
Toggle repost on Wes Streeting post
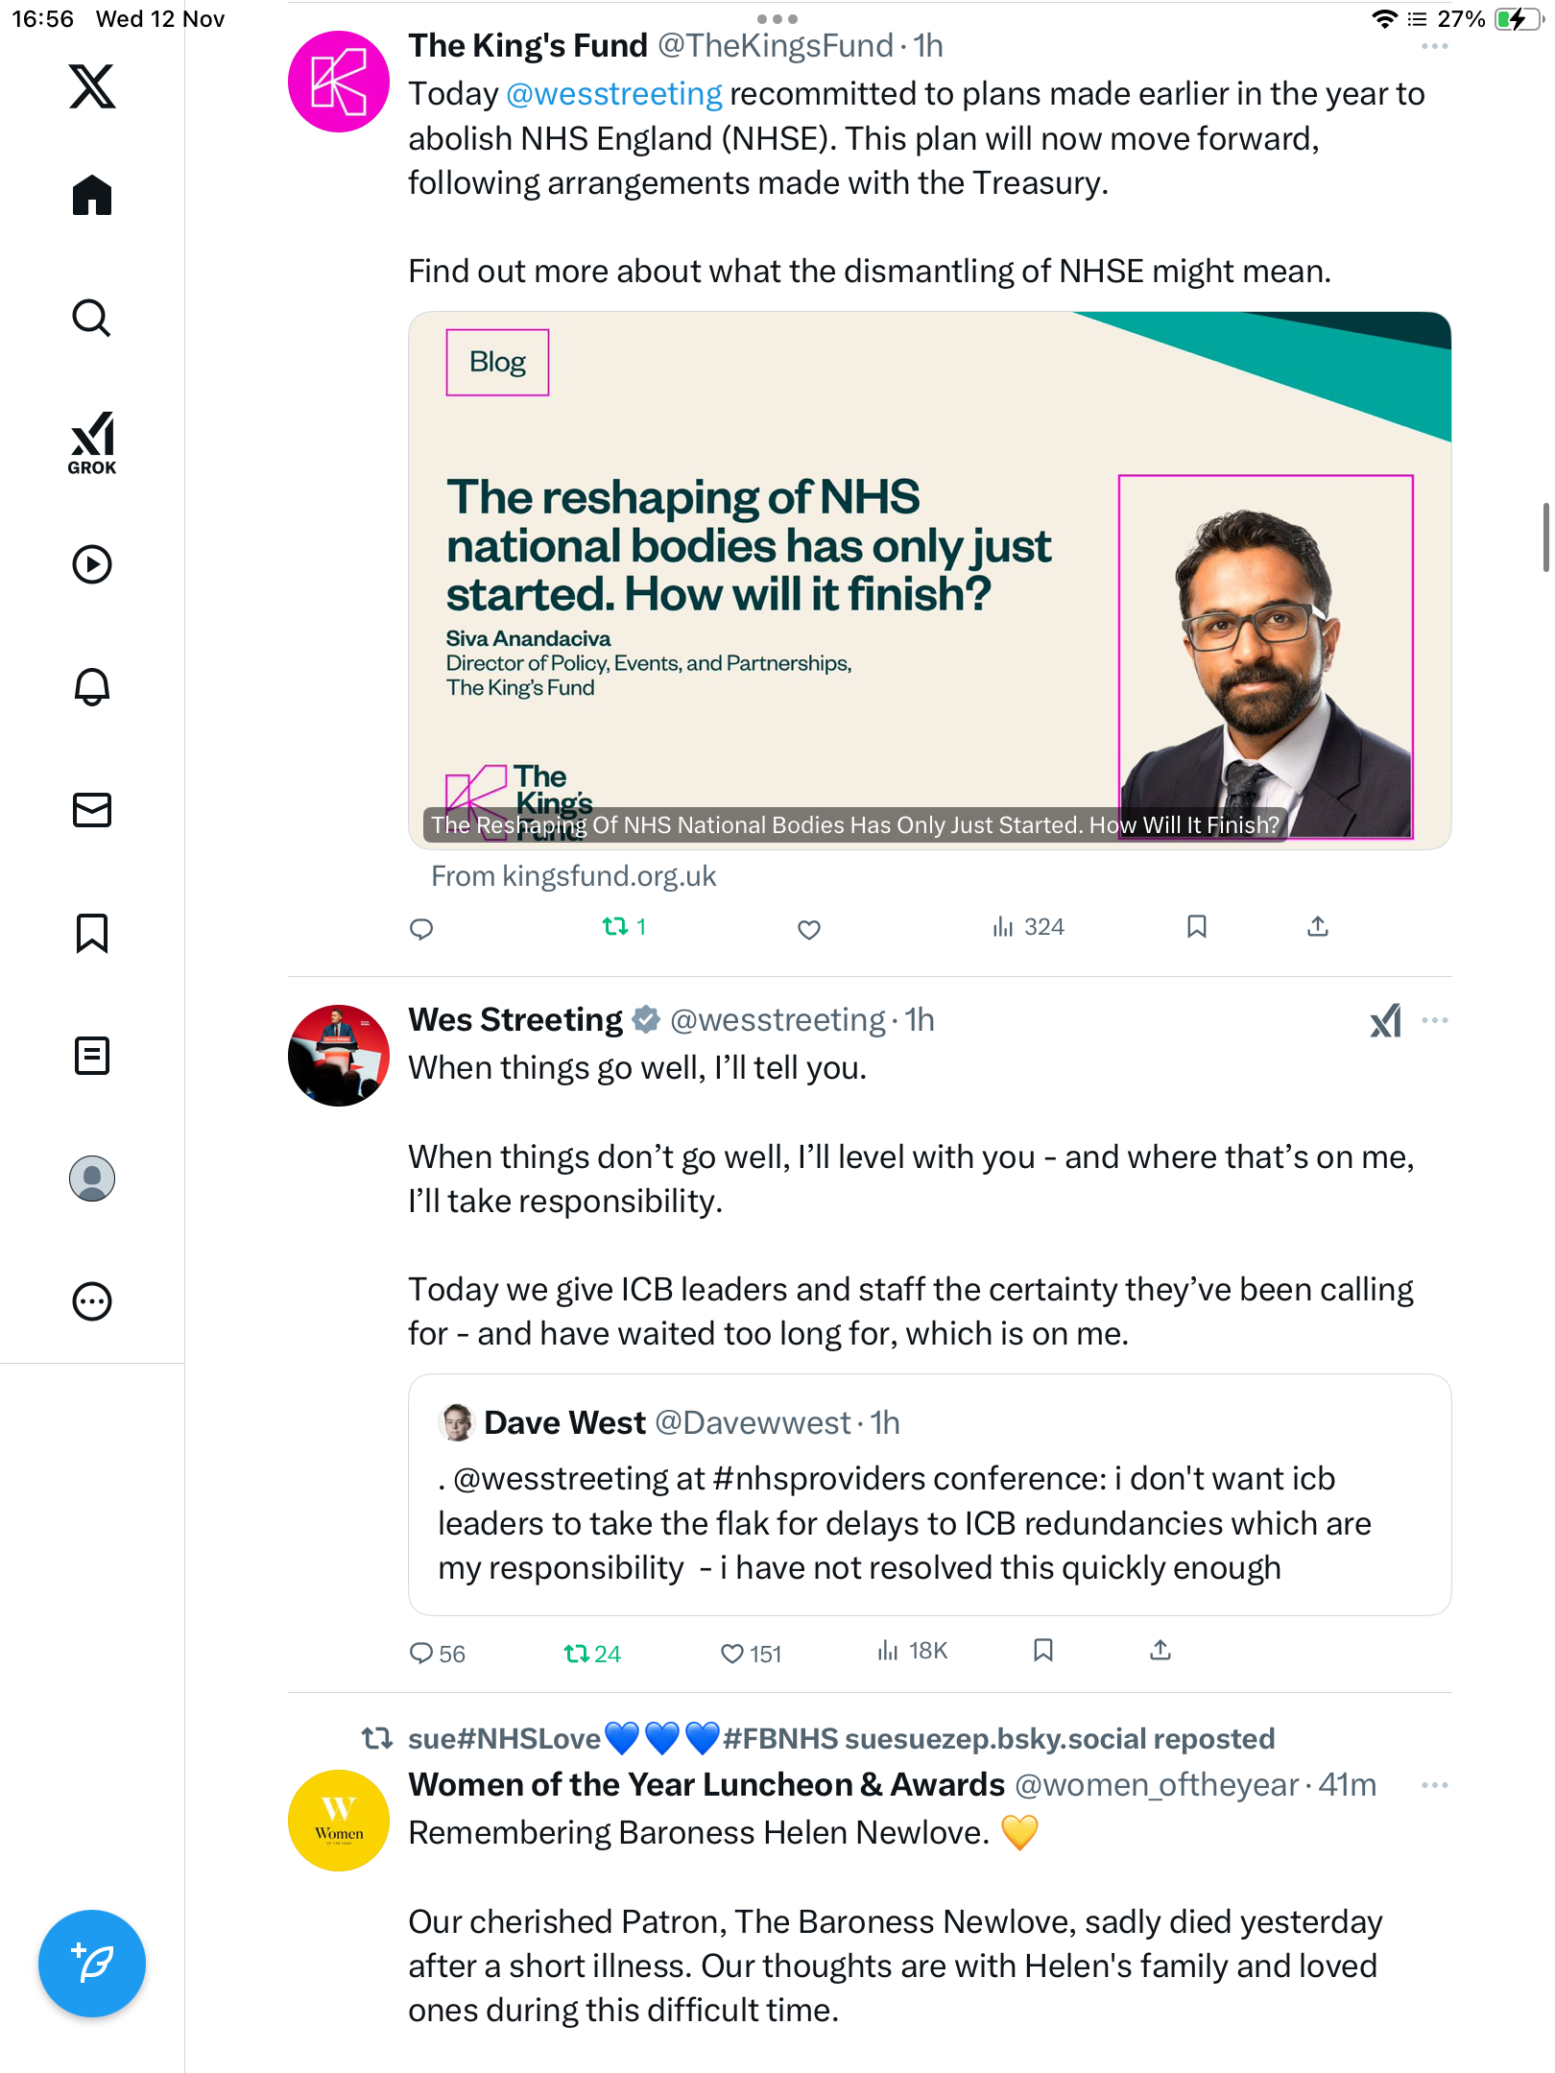(x=577, y=1654)
